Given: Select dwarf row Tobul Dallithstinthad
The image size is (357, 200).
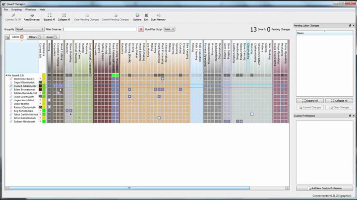Looking at the screenshot, I should [x=26, y=114].
